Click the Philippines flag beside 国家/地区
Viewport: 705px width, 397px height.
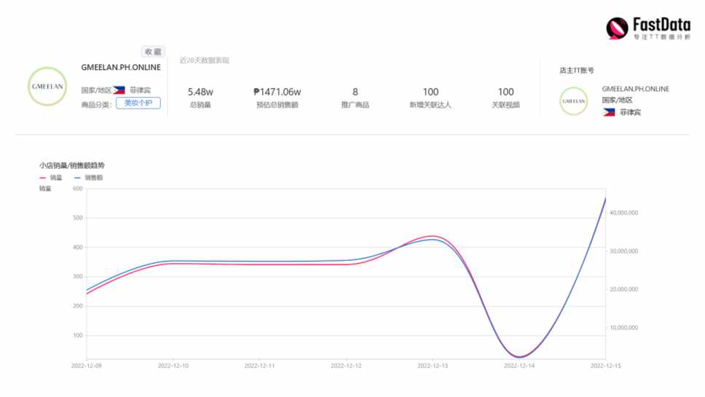119,90
